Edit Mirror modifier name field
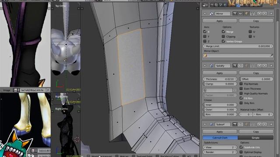280x157 pixels. pyautogui.click(x=222, y=14)
